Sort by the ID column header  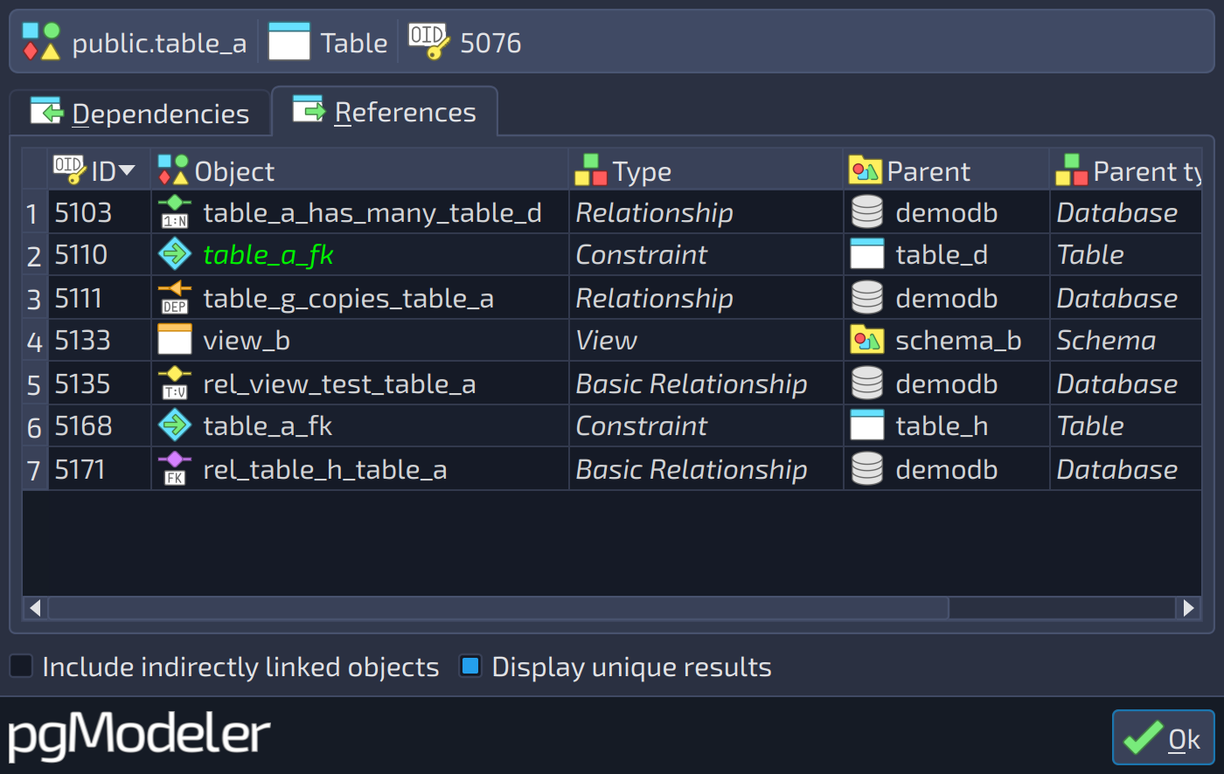pos(100,169)
